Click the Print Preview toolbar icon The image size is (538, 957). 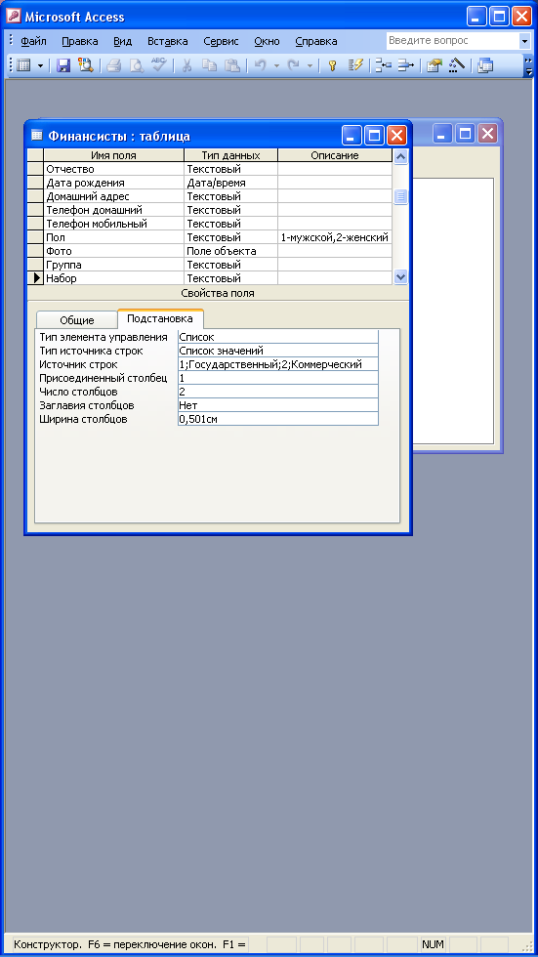point(137,65)
